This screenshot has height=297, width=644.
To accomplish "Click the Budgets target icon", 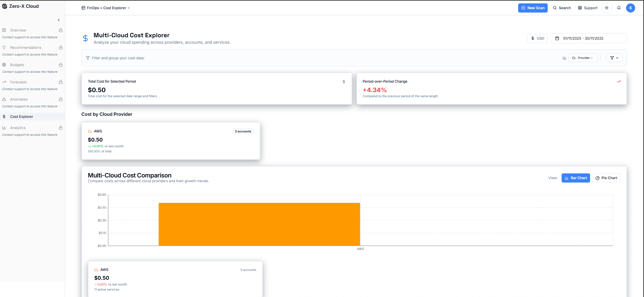I will pos(4,65).
